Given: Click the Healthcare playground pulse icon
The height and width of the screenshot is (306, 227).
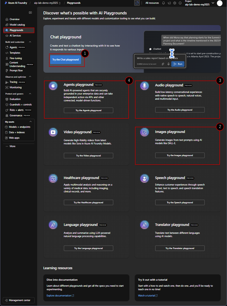Looking at the screenshot, I should coord(53,178).
